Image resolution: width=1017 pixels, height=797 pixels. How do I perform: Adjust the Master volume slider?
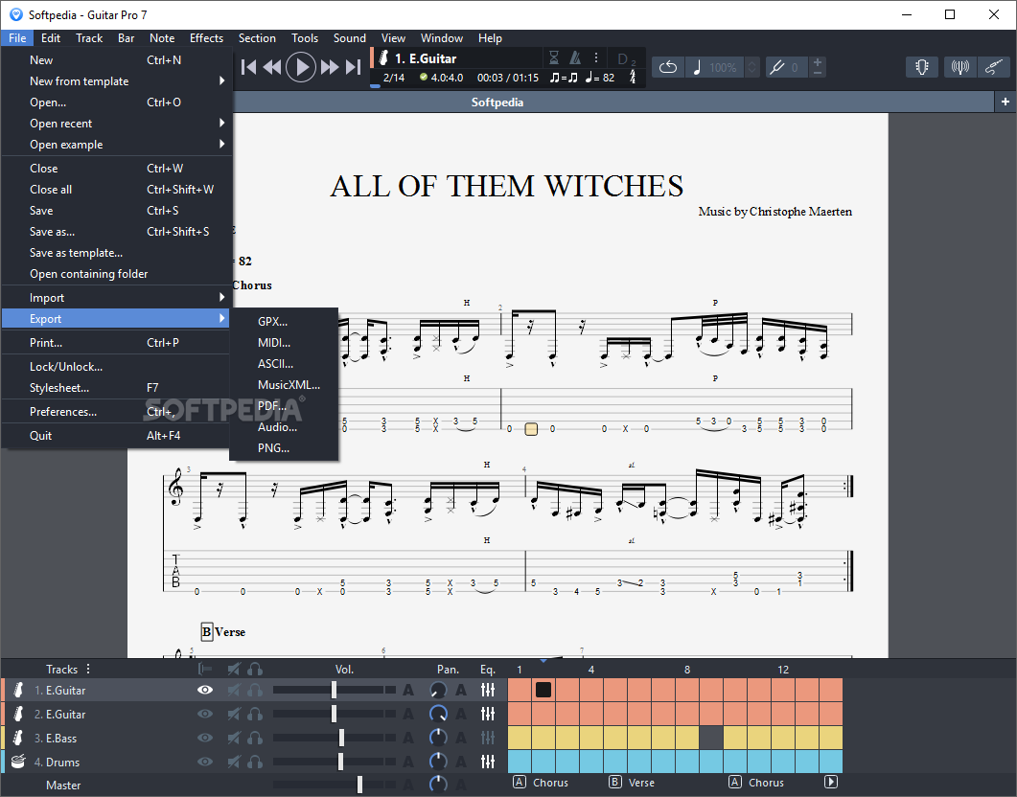point(359,785)
